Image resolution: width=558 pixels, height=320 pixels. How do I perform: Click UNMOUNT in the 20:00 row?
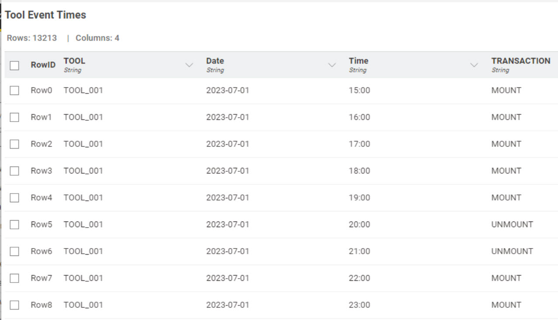coord(512,225)
